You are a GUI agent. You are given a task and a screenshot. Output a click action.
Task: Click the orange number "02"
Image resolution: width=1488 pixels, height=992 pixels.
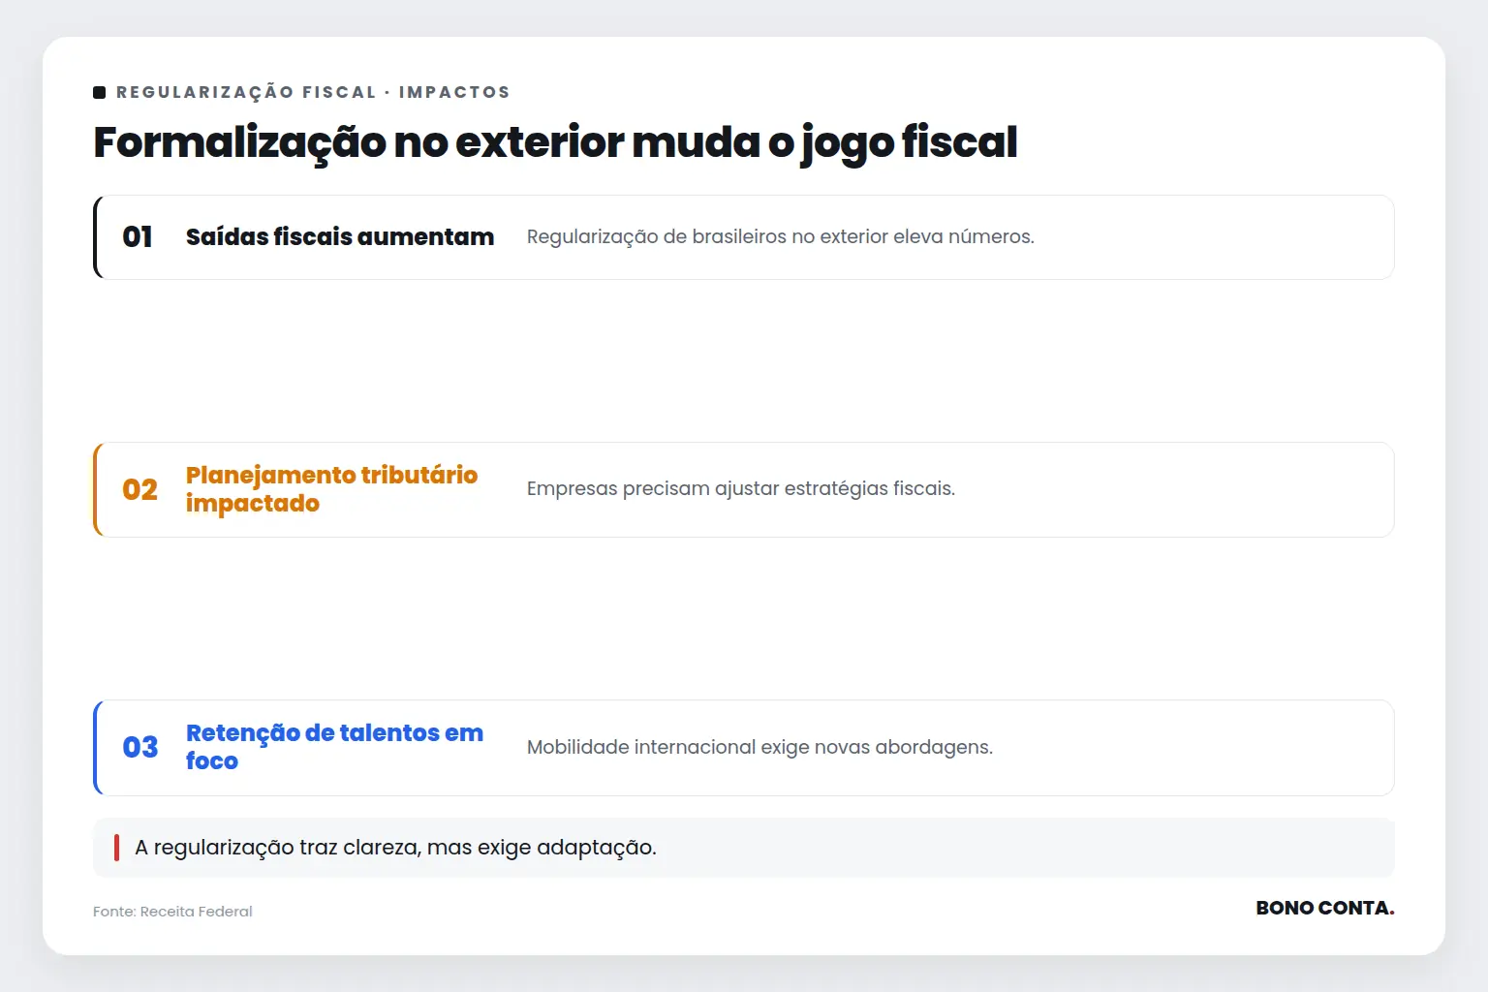(x=139, y=490)
